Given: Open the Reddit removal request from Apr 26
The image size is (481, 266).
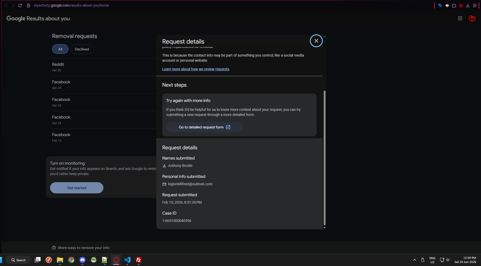Looking at the screenshot, I should tap(104, 67).
